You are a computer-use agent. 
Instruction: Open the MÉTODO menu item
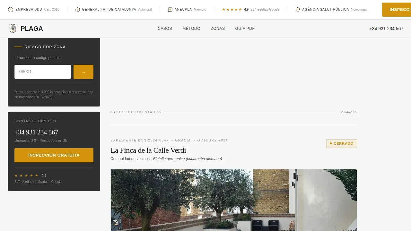(x=191, y=29)
